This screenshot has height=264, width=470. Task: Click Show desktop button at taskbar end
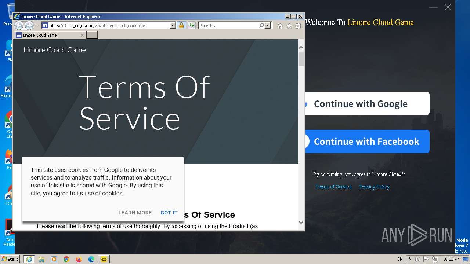466,259
